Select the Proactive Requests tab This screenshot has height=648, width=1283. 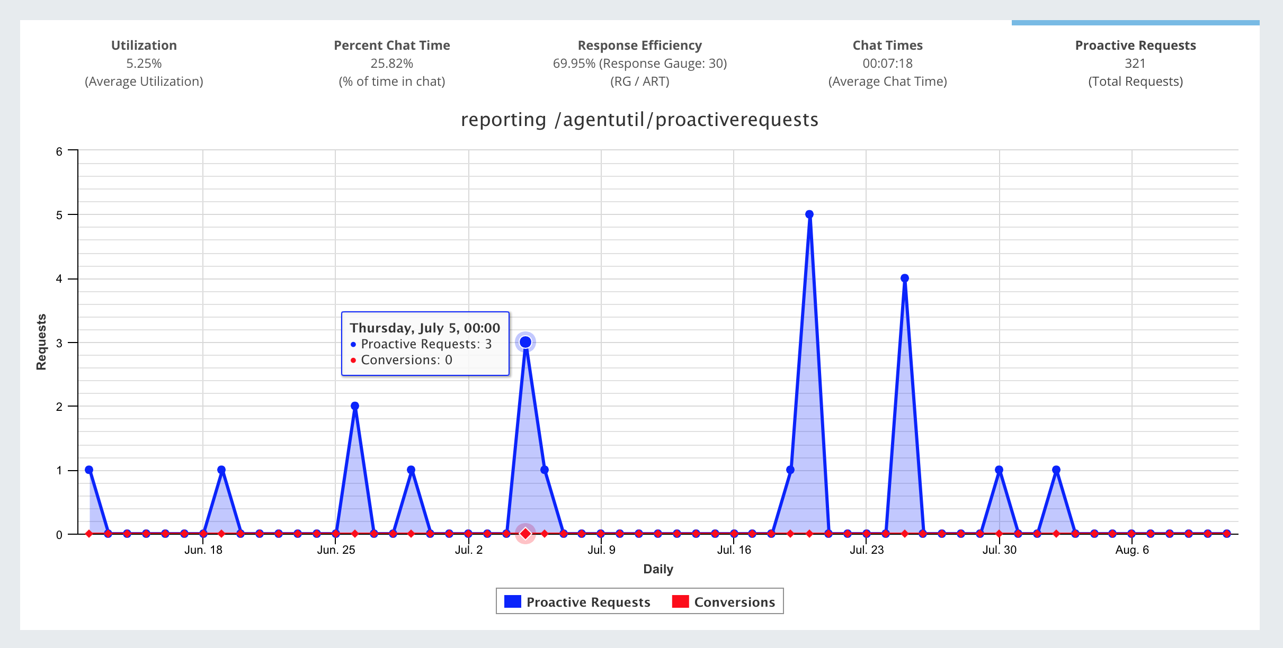(x=1135, y=62)
